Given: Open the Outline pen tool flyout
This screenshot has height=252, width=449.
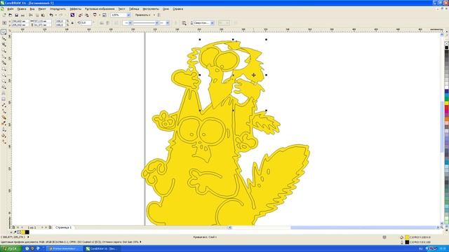Looking at the screenshot, I should (x=4, y=129).
